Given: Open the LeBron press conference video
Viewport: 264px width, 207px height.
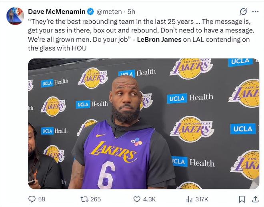Looking at the screenshot, I should coord(143,123).
